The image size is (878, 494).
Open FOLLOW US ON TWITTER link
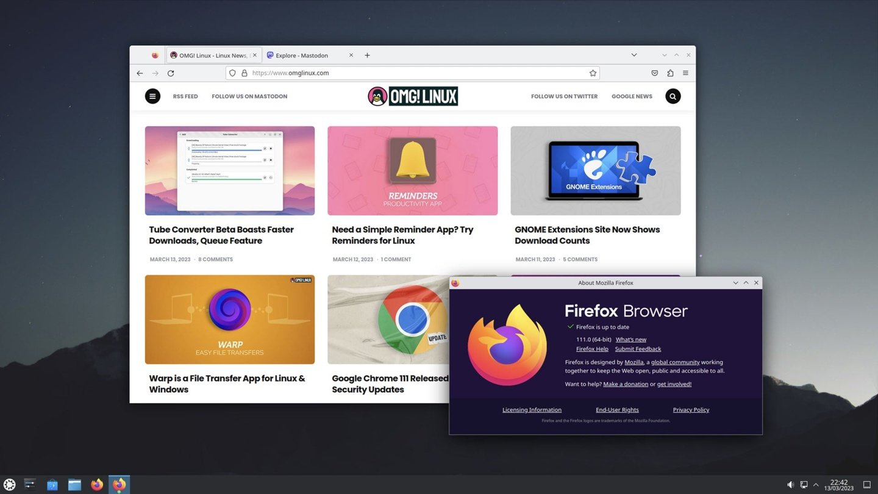(564, 96)
